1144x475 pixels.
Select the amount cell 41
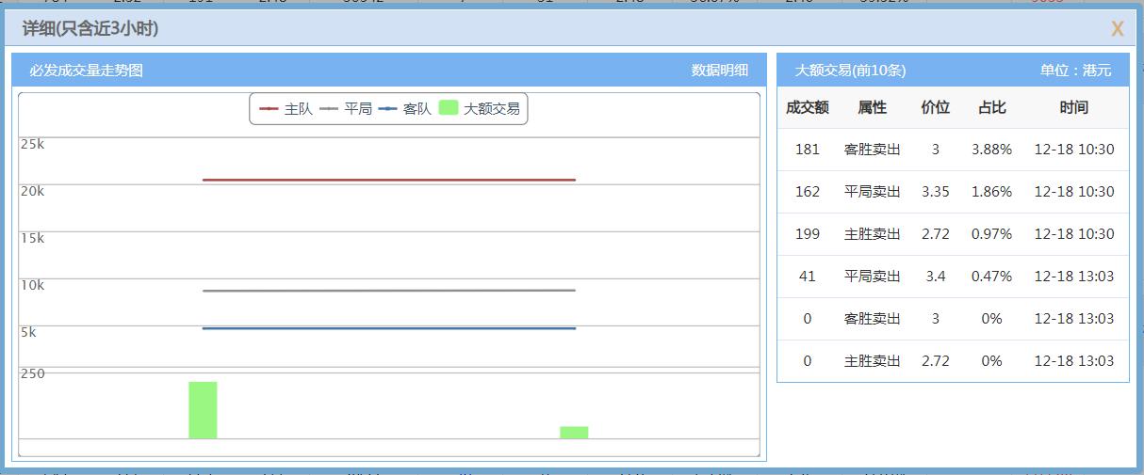808,277
